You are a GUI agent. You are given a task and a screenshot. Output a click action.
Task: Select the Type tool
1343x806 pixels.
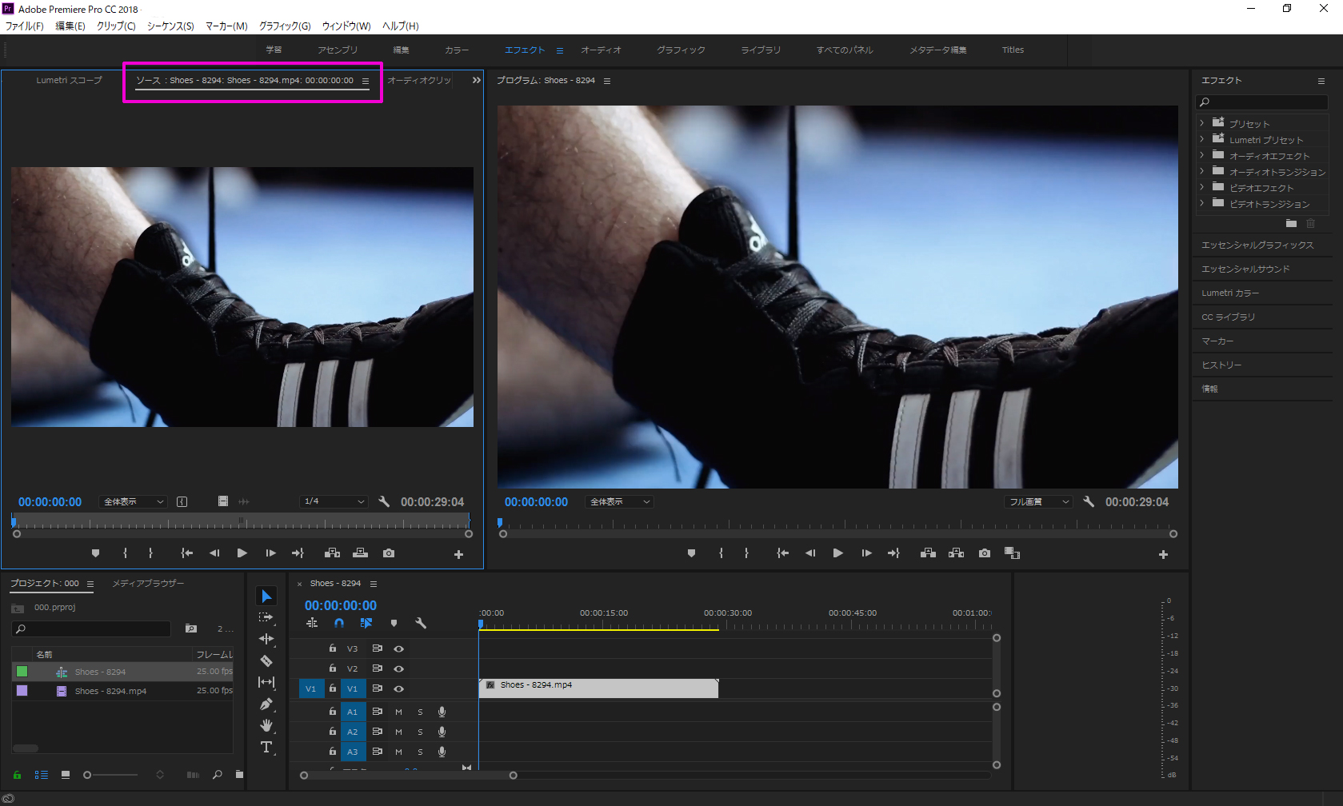coord(266,747)
